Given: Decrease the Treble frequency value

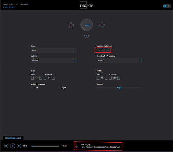Looking at the screenshot, I should (110, 78).
